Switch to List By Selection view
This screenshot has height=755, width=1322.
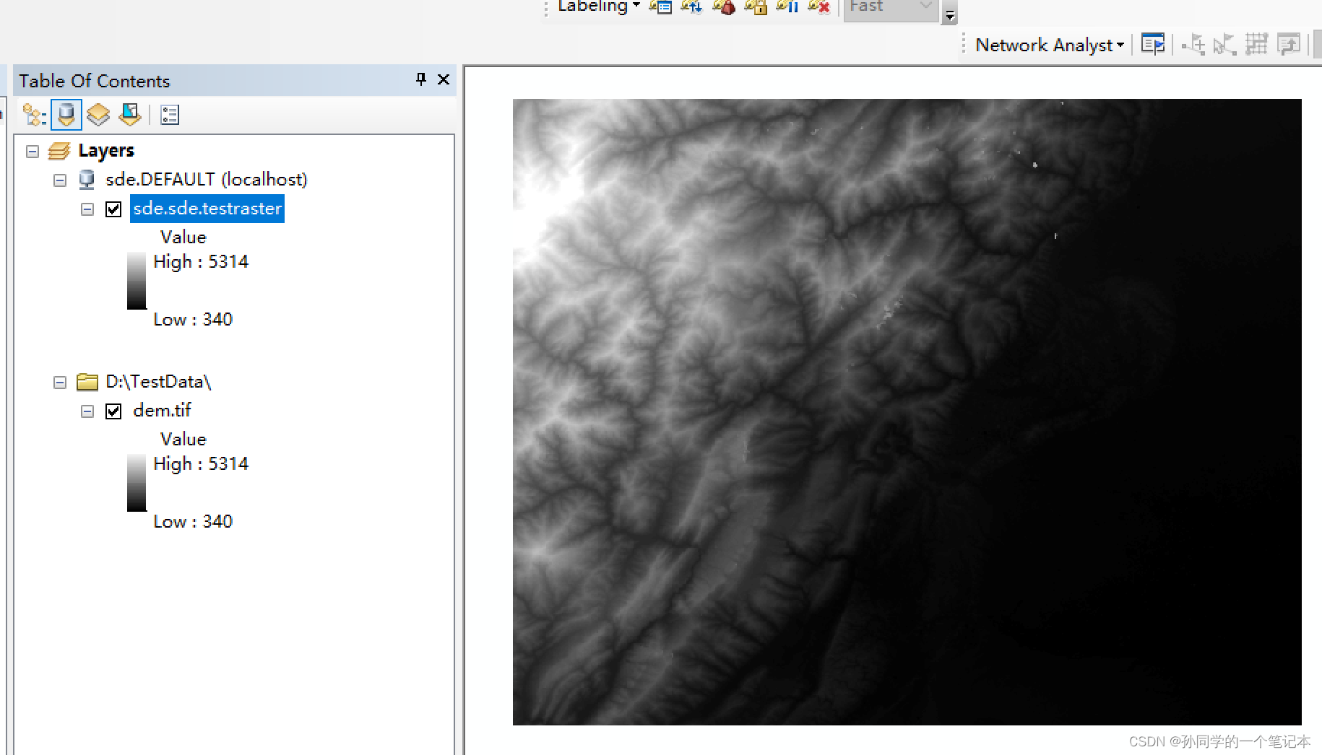point(129,114)
